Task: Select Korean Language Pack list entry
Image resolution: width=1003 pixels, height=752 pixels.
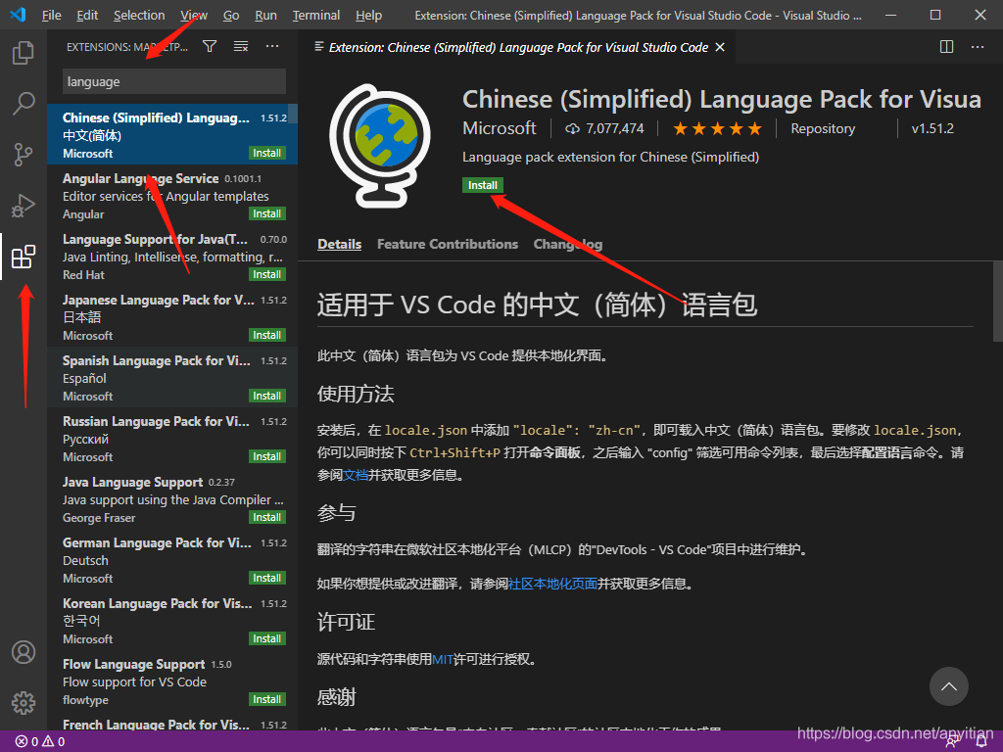Action: click(x=172, y=621)
